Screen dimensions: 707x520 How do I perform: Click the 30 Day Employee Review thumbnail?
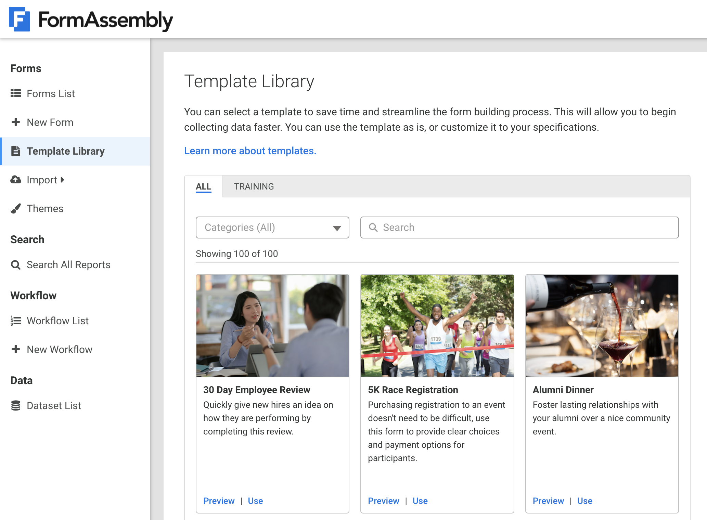[x=272, y=325]
